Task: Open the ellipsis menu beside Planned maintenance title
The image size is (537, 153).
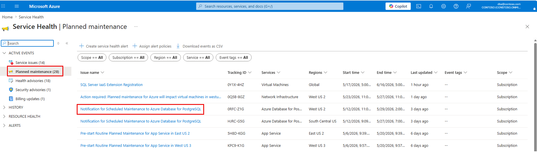Action: (136, 27)
